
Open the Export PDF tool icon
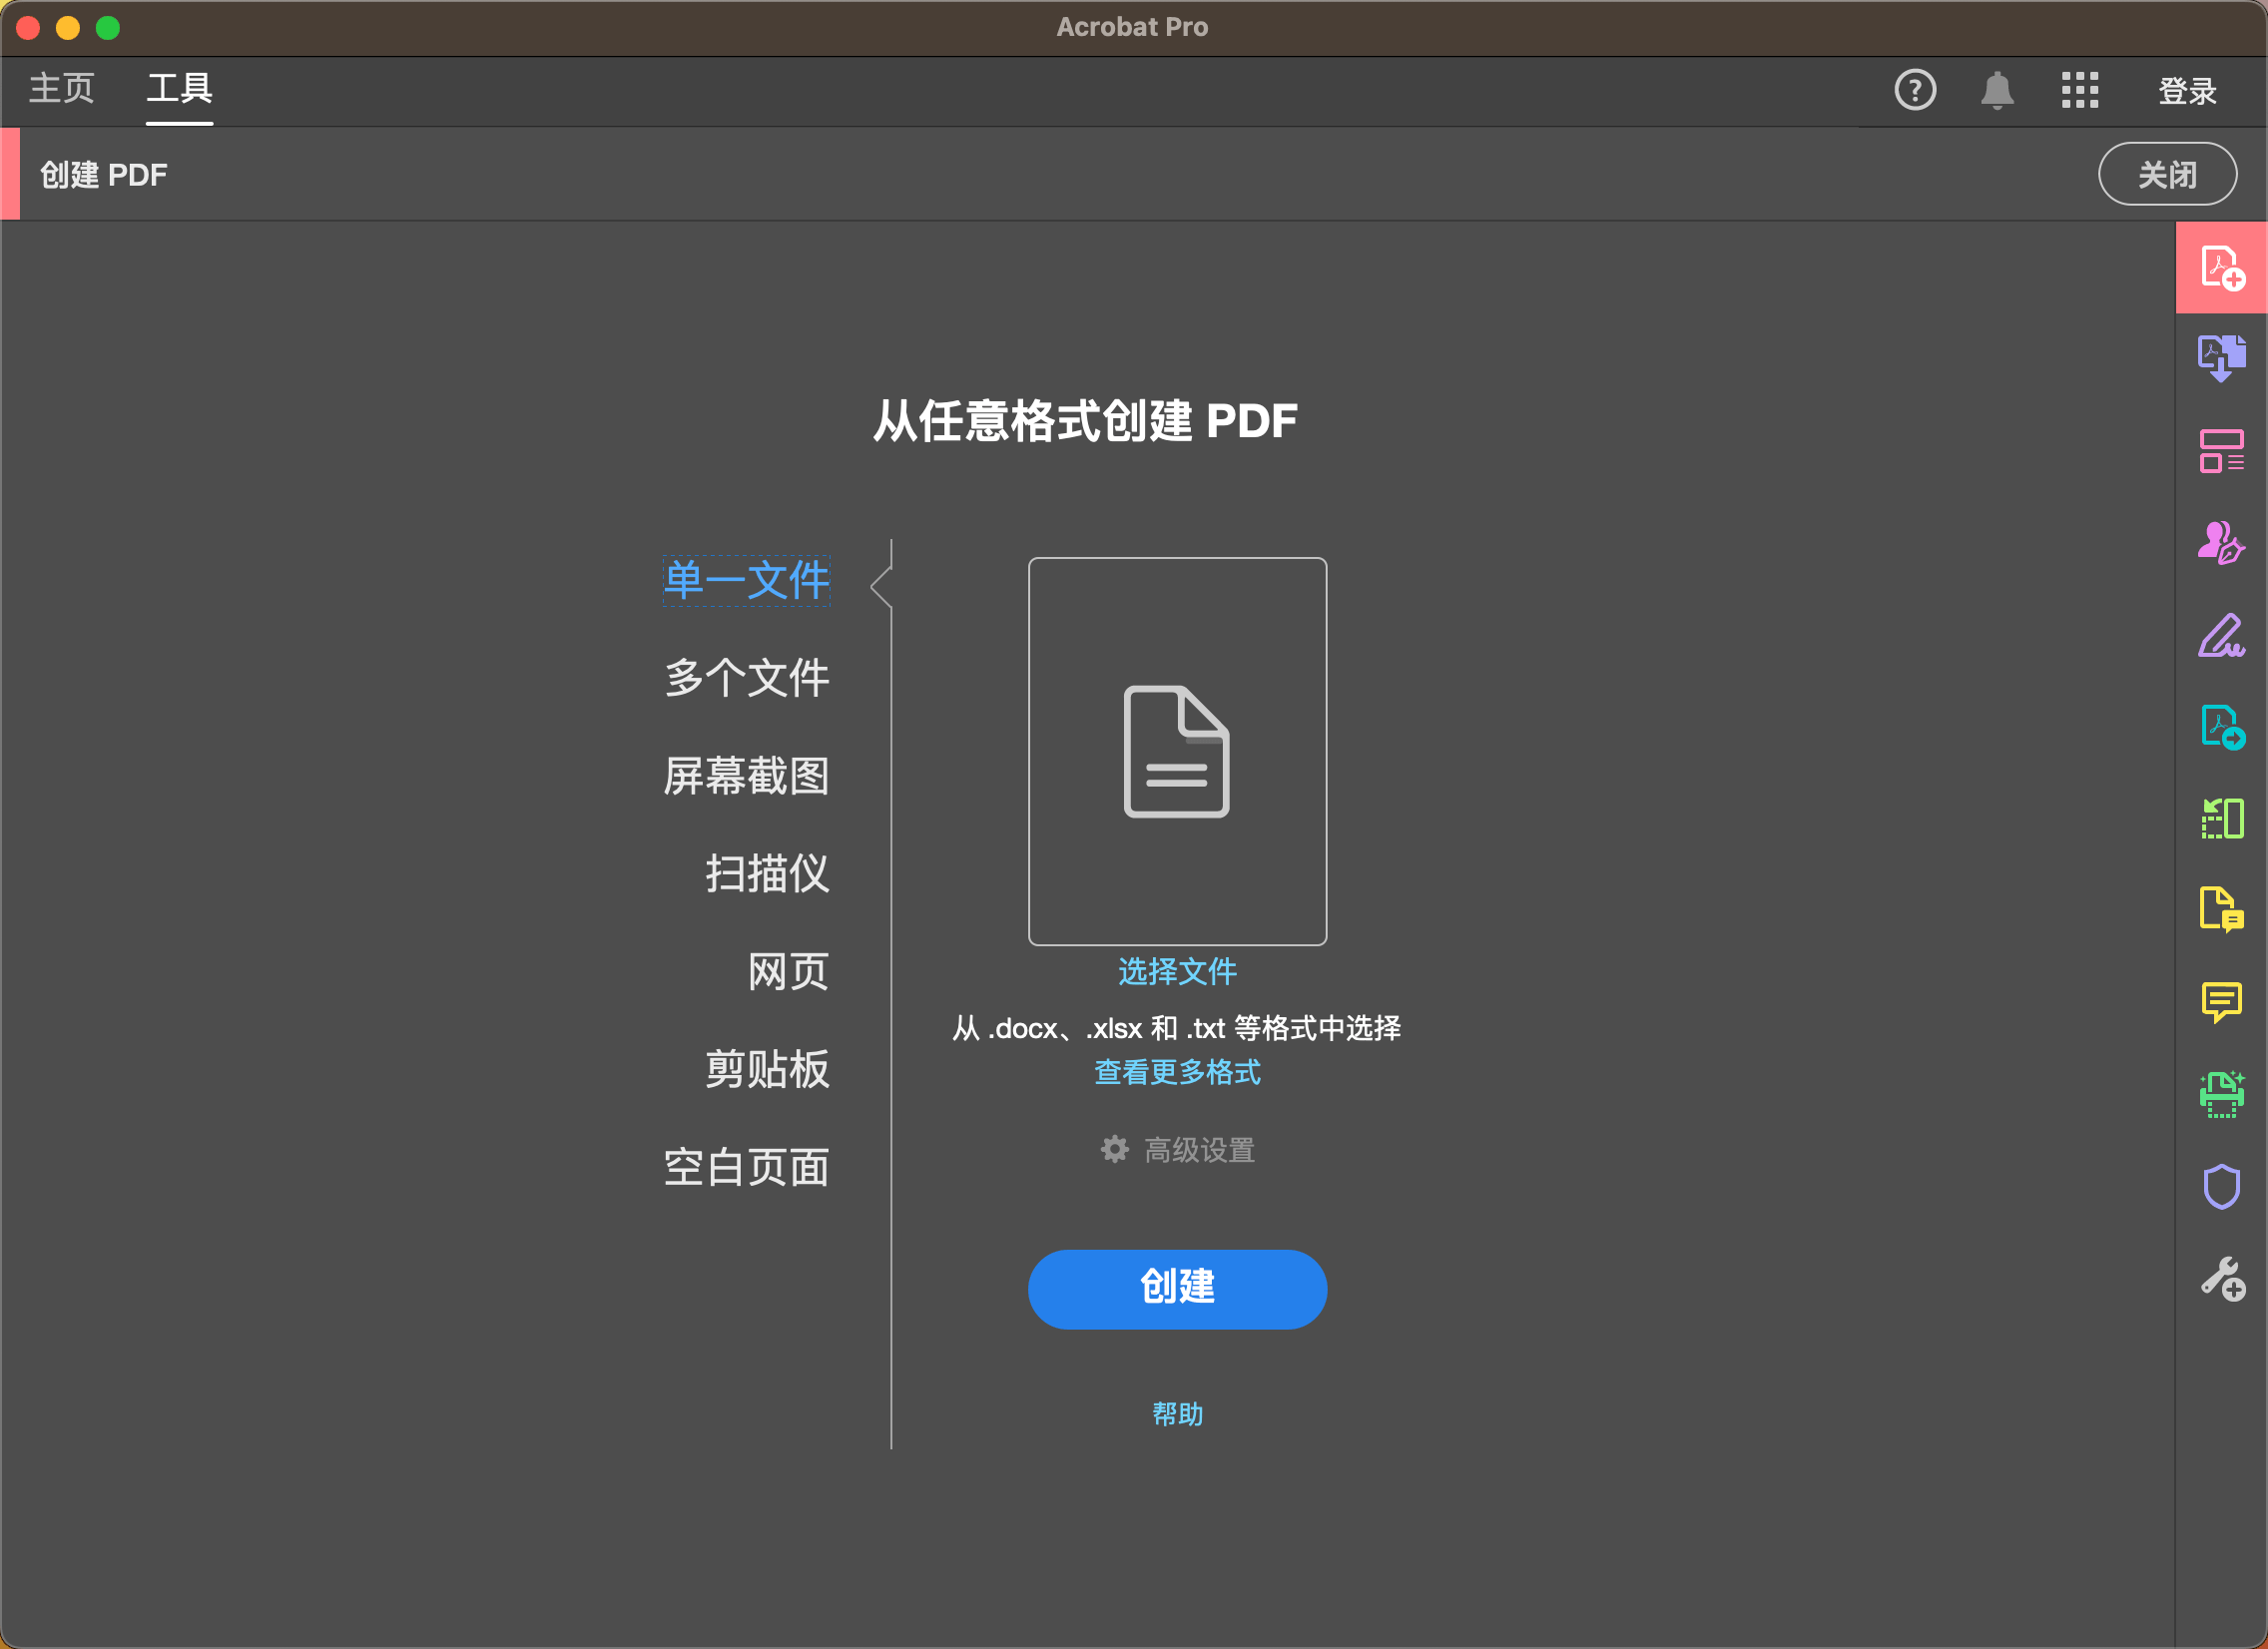2221,358
